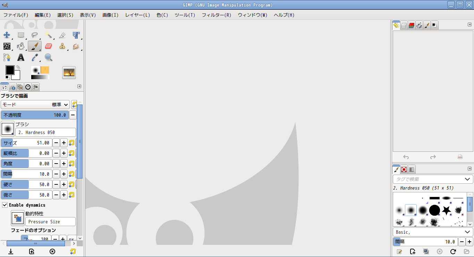Open the brush picker thumbnail button

(x=8, y=128)
